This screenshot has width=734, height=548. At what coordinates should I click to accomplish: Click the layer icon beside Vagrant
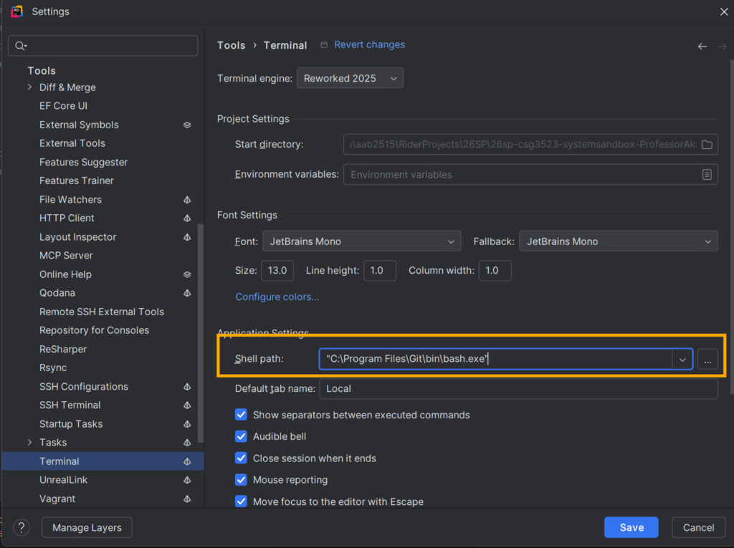(187, 499)
